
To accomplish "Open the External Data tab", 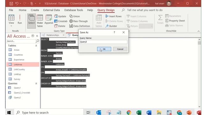I will (52, 10).
